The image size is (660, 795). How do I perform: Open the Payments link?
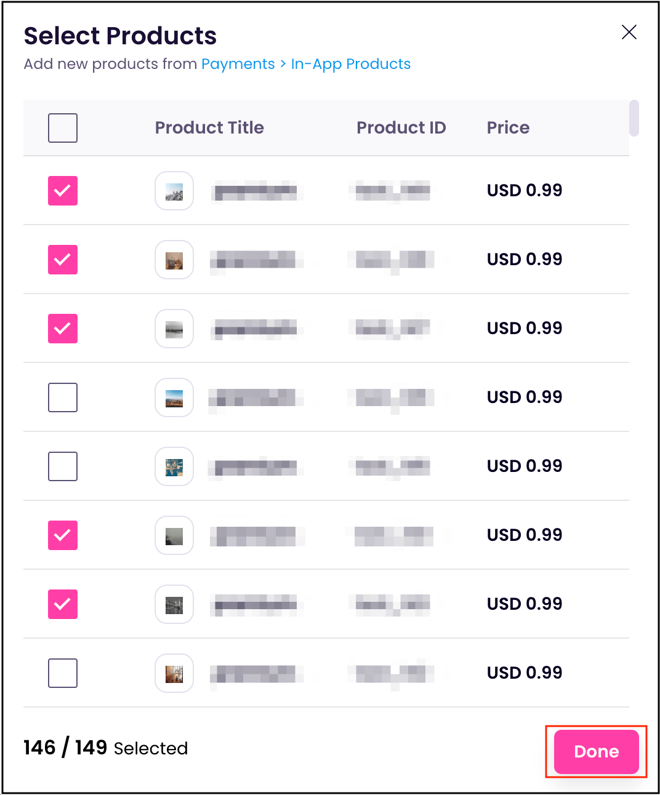coord(238,64)
